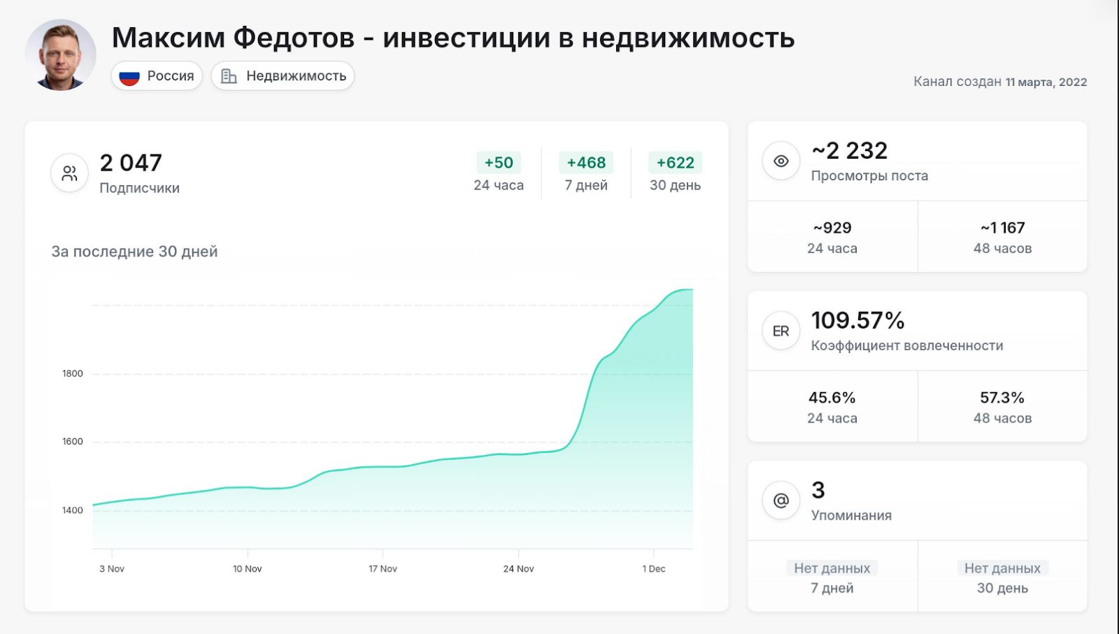Open the Недвижимость category tab
Screen dimensions: 1119x634
283,75
